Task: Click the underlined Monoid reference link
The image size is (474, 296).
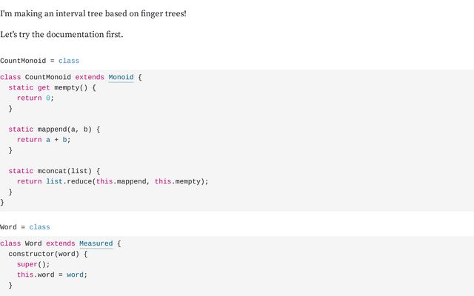Action: (x=121, y=77)
